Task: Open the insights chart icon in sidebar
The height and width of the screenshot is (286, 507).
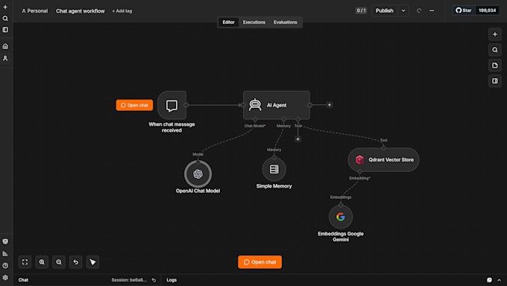Action: coord(5,253)
